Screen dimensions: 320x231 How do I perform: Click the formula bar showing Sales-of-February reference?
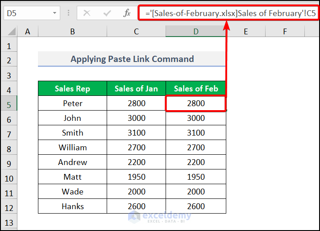coord(229,13)
